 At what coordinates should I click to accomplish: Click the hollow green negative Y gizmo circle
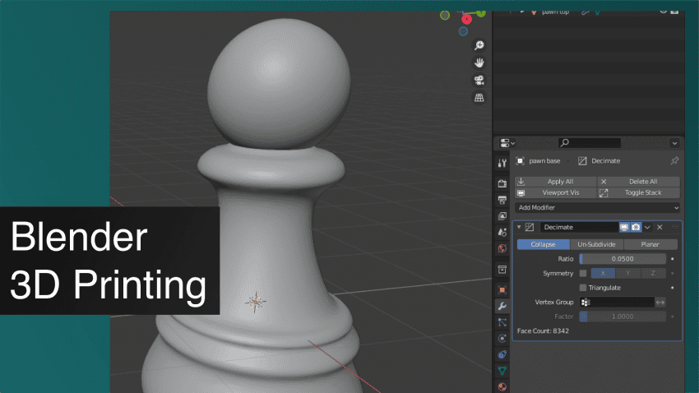tap(444, 16)
